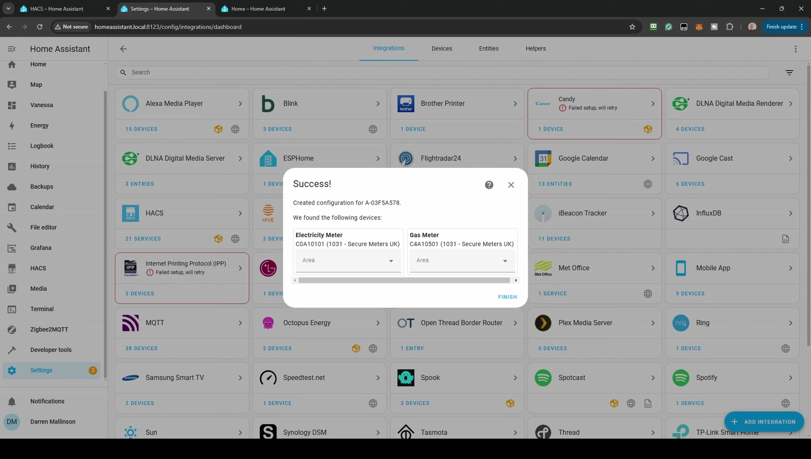811x459 pixels.
Task: Expand Google Calendar card chevron
Action: tap(653, 159)
